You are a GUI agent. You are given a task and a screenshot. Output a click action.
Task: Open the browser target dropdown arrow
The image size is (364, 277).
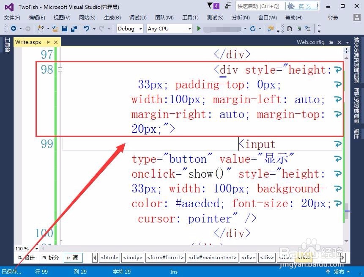tap(245, 29)
